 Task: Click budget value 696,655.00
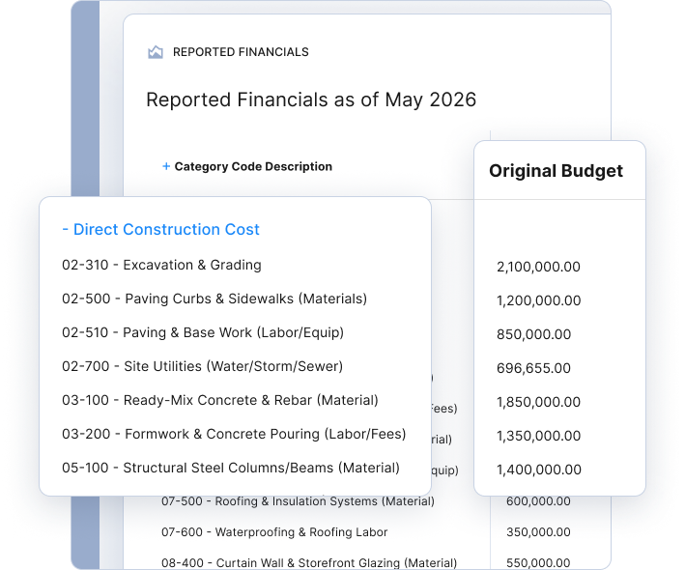point(533,368)
